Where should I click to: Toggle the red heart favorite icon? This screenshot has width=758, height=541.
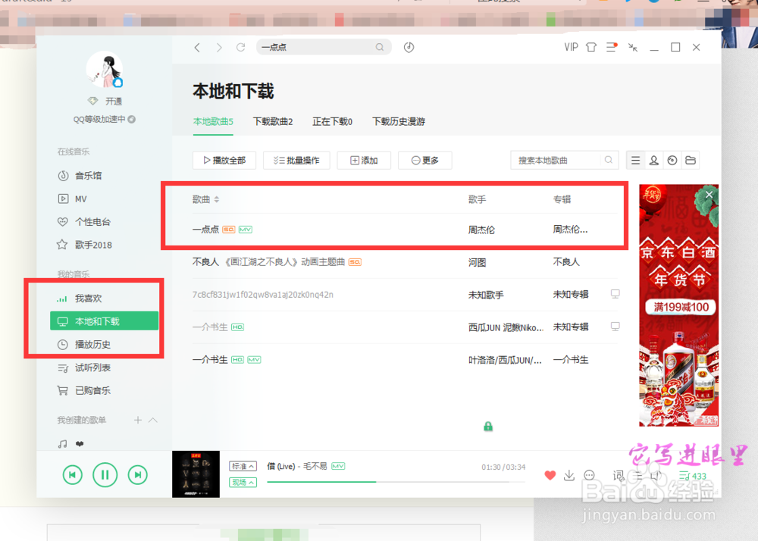pos(550,475)
